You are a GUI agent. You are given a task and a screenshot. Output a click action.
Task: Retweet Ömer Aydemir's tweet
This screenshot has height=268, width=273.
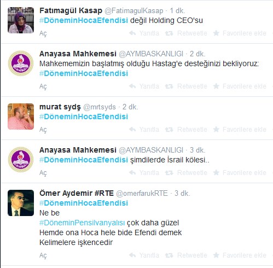186,255
